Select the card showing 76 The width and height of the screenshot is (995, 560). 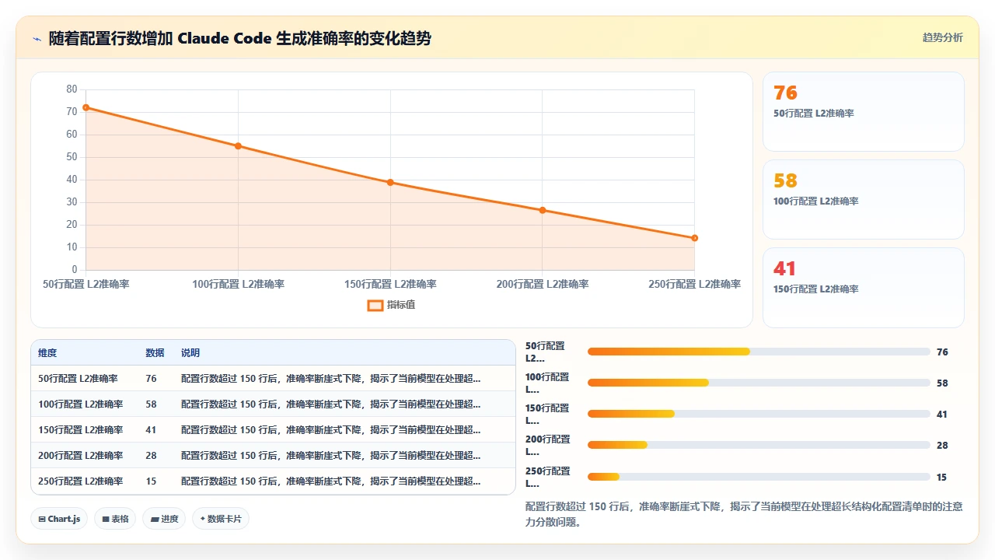click(864, 112)
